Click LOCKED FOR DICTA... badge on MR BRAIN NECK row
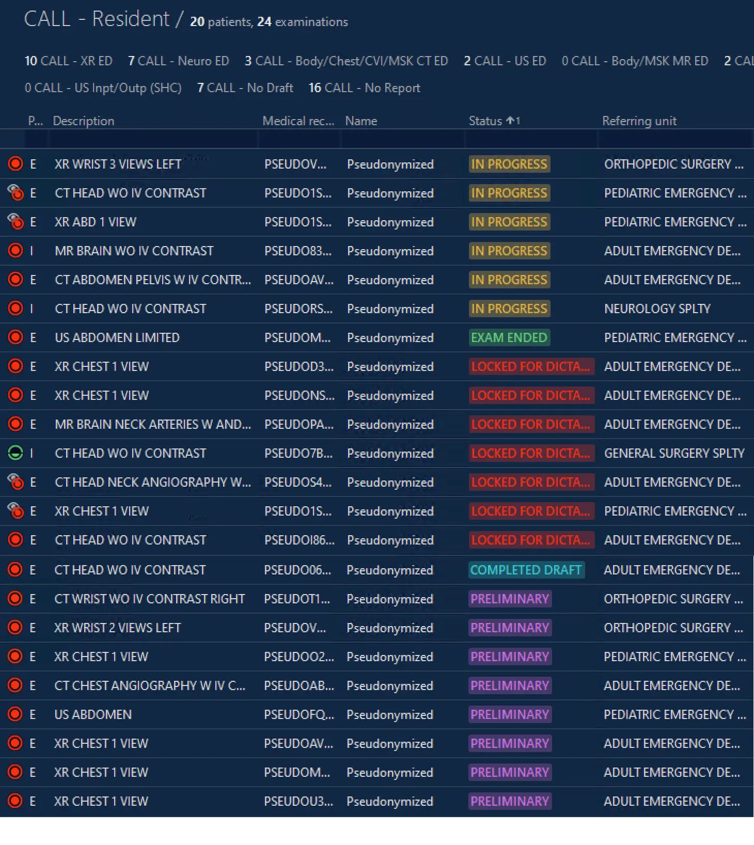Viewport: 754px width, 845px height. coord(531,424)
